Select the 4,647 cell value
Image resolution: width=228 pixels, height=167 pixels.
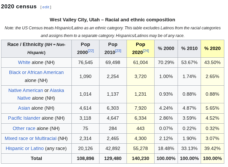(x=113, y=118)
